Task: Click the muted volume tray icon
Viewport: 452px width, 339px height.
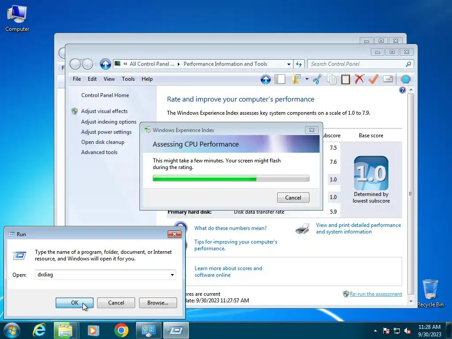Action: (x=407, y=331)
